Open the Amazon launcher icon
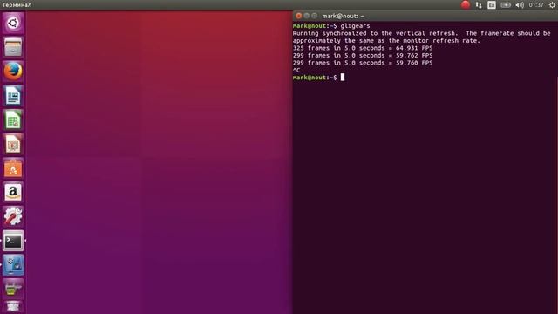 [13, 192]
